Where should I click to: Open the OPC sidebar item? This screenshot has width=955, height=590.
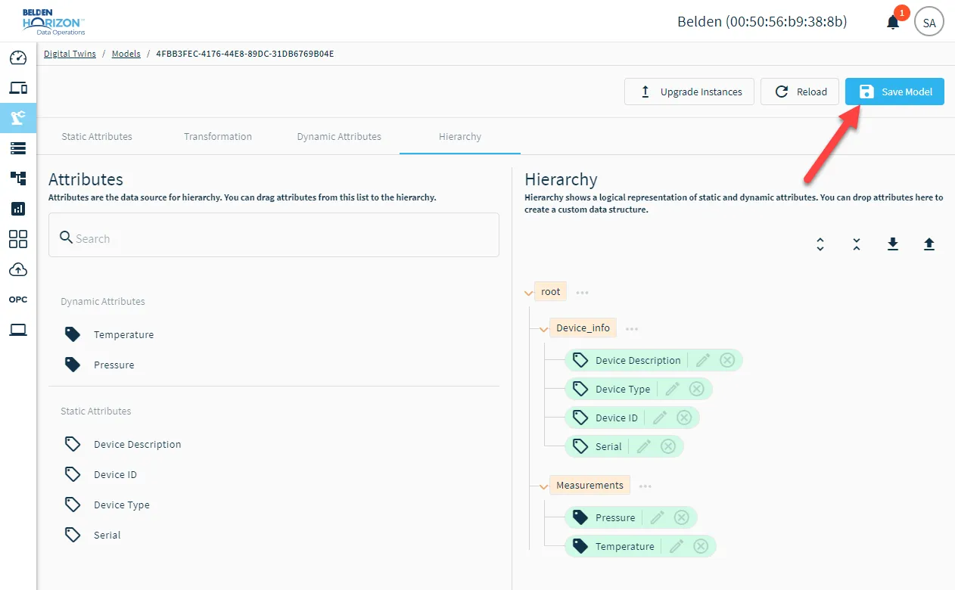tap(18, 300)
